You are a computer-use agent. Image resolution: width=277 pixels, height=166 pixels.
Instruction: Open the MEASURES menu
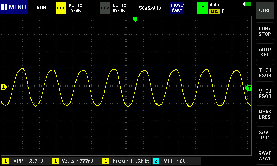(265, 114)
